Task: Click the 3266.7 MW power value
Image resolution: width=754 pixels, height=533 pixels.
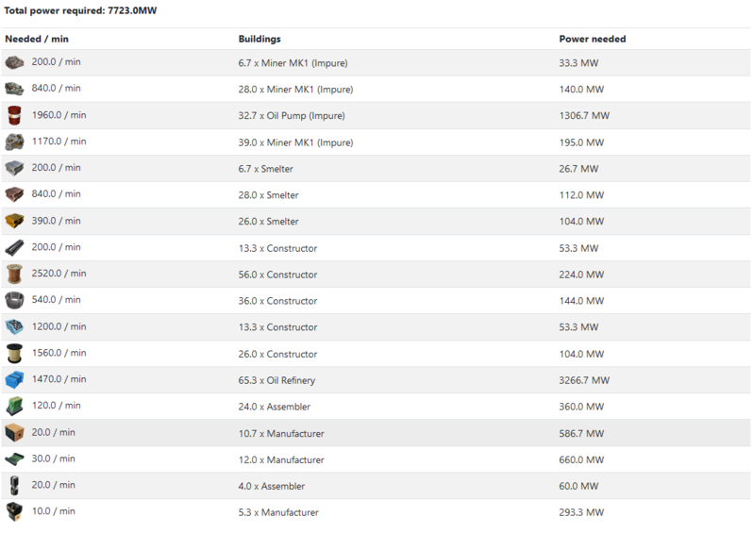Action: click(584, 380)
